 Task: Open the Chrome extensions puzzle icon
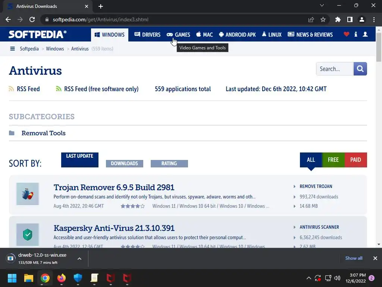pyautogui.click(x=338, y=19)
